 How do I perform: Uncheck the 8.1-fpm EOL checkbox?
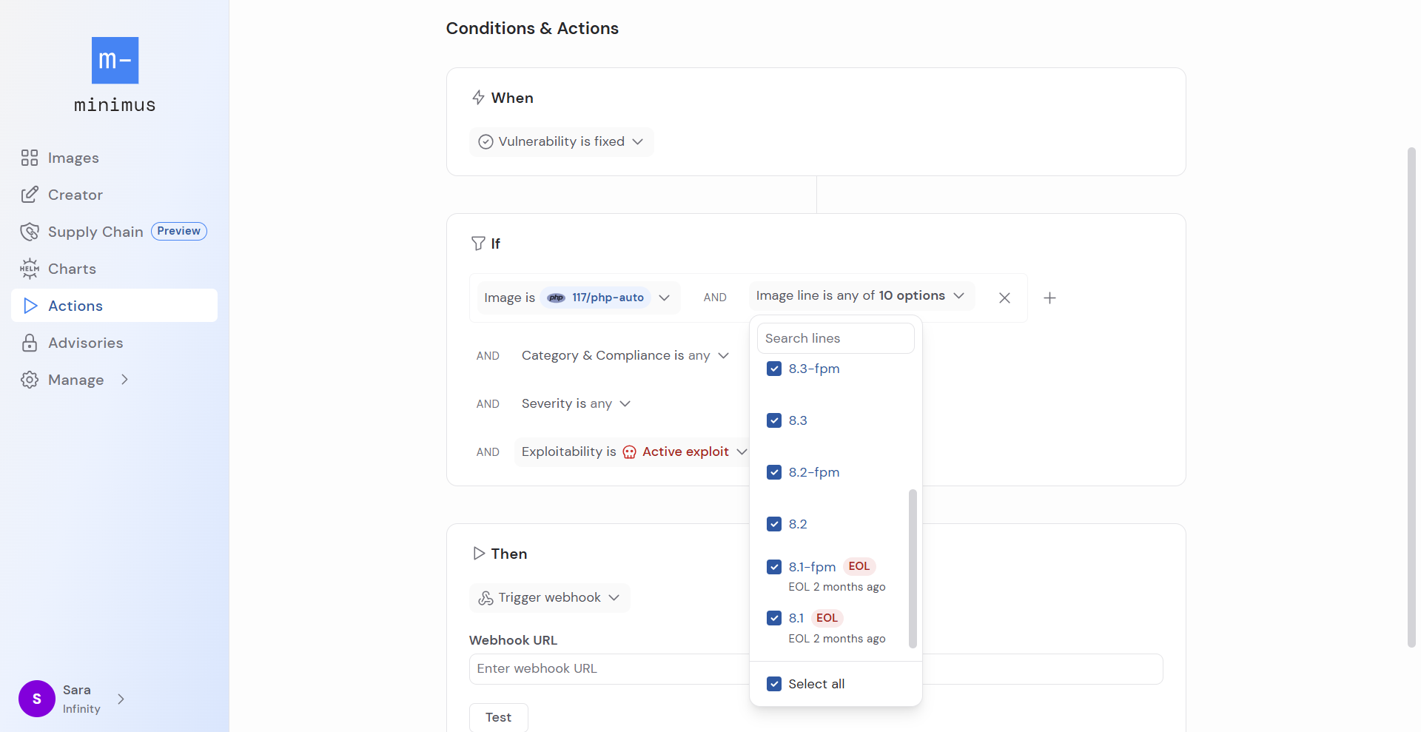[x=774, y=567]
